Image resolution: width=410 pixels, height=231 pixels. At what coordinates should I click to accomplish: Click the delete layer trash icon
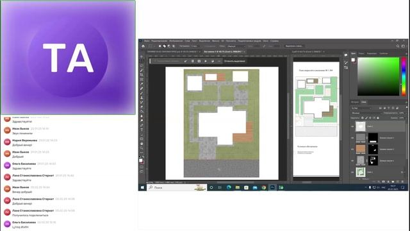(x=402, y=181)
